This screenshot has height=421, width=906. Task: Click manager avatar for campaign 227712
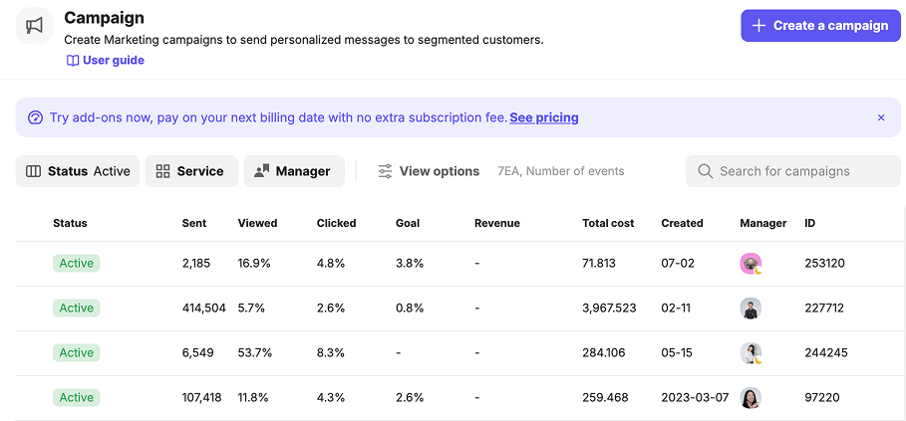tap(751, 309)
